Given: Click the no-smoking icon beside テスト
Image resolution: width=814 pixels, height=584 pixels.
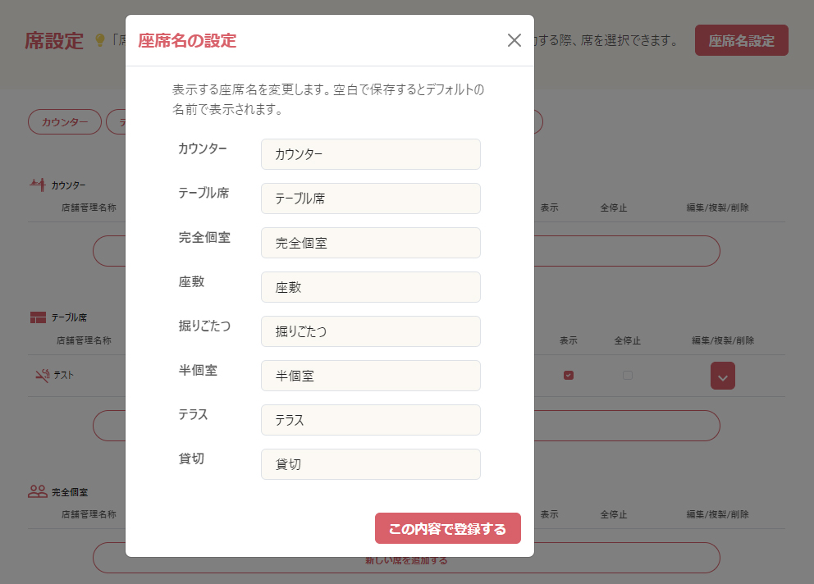Looking at the screenshot, I should click(43, 376).
